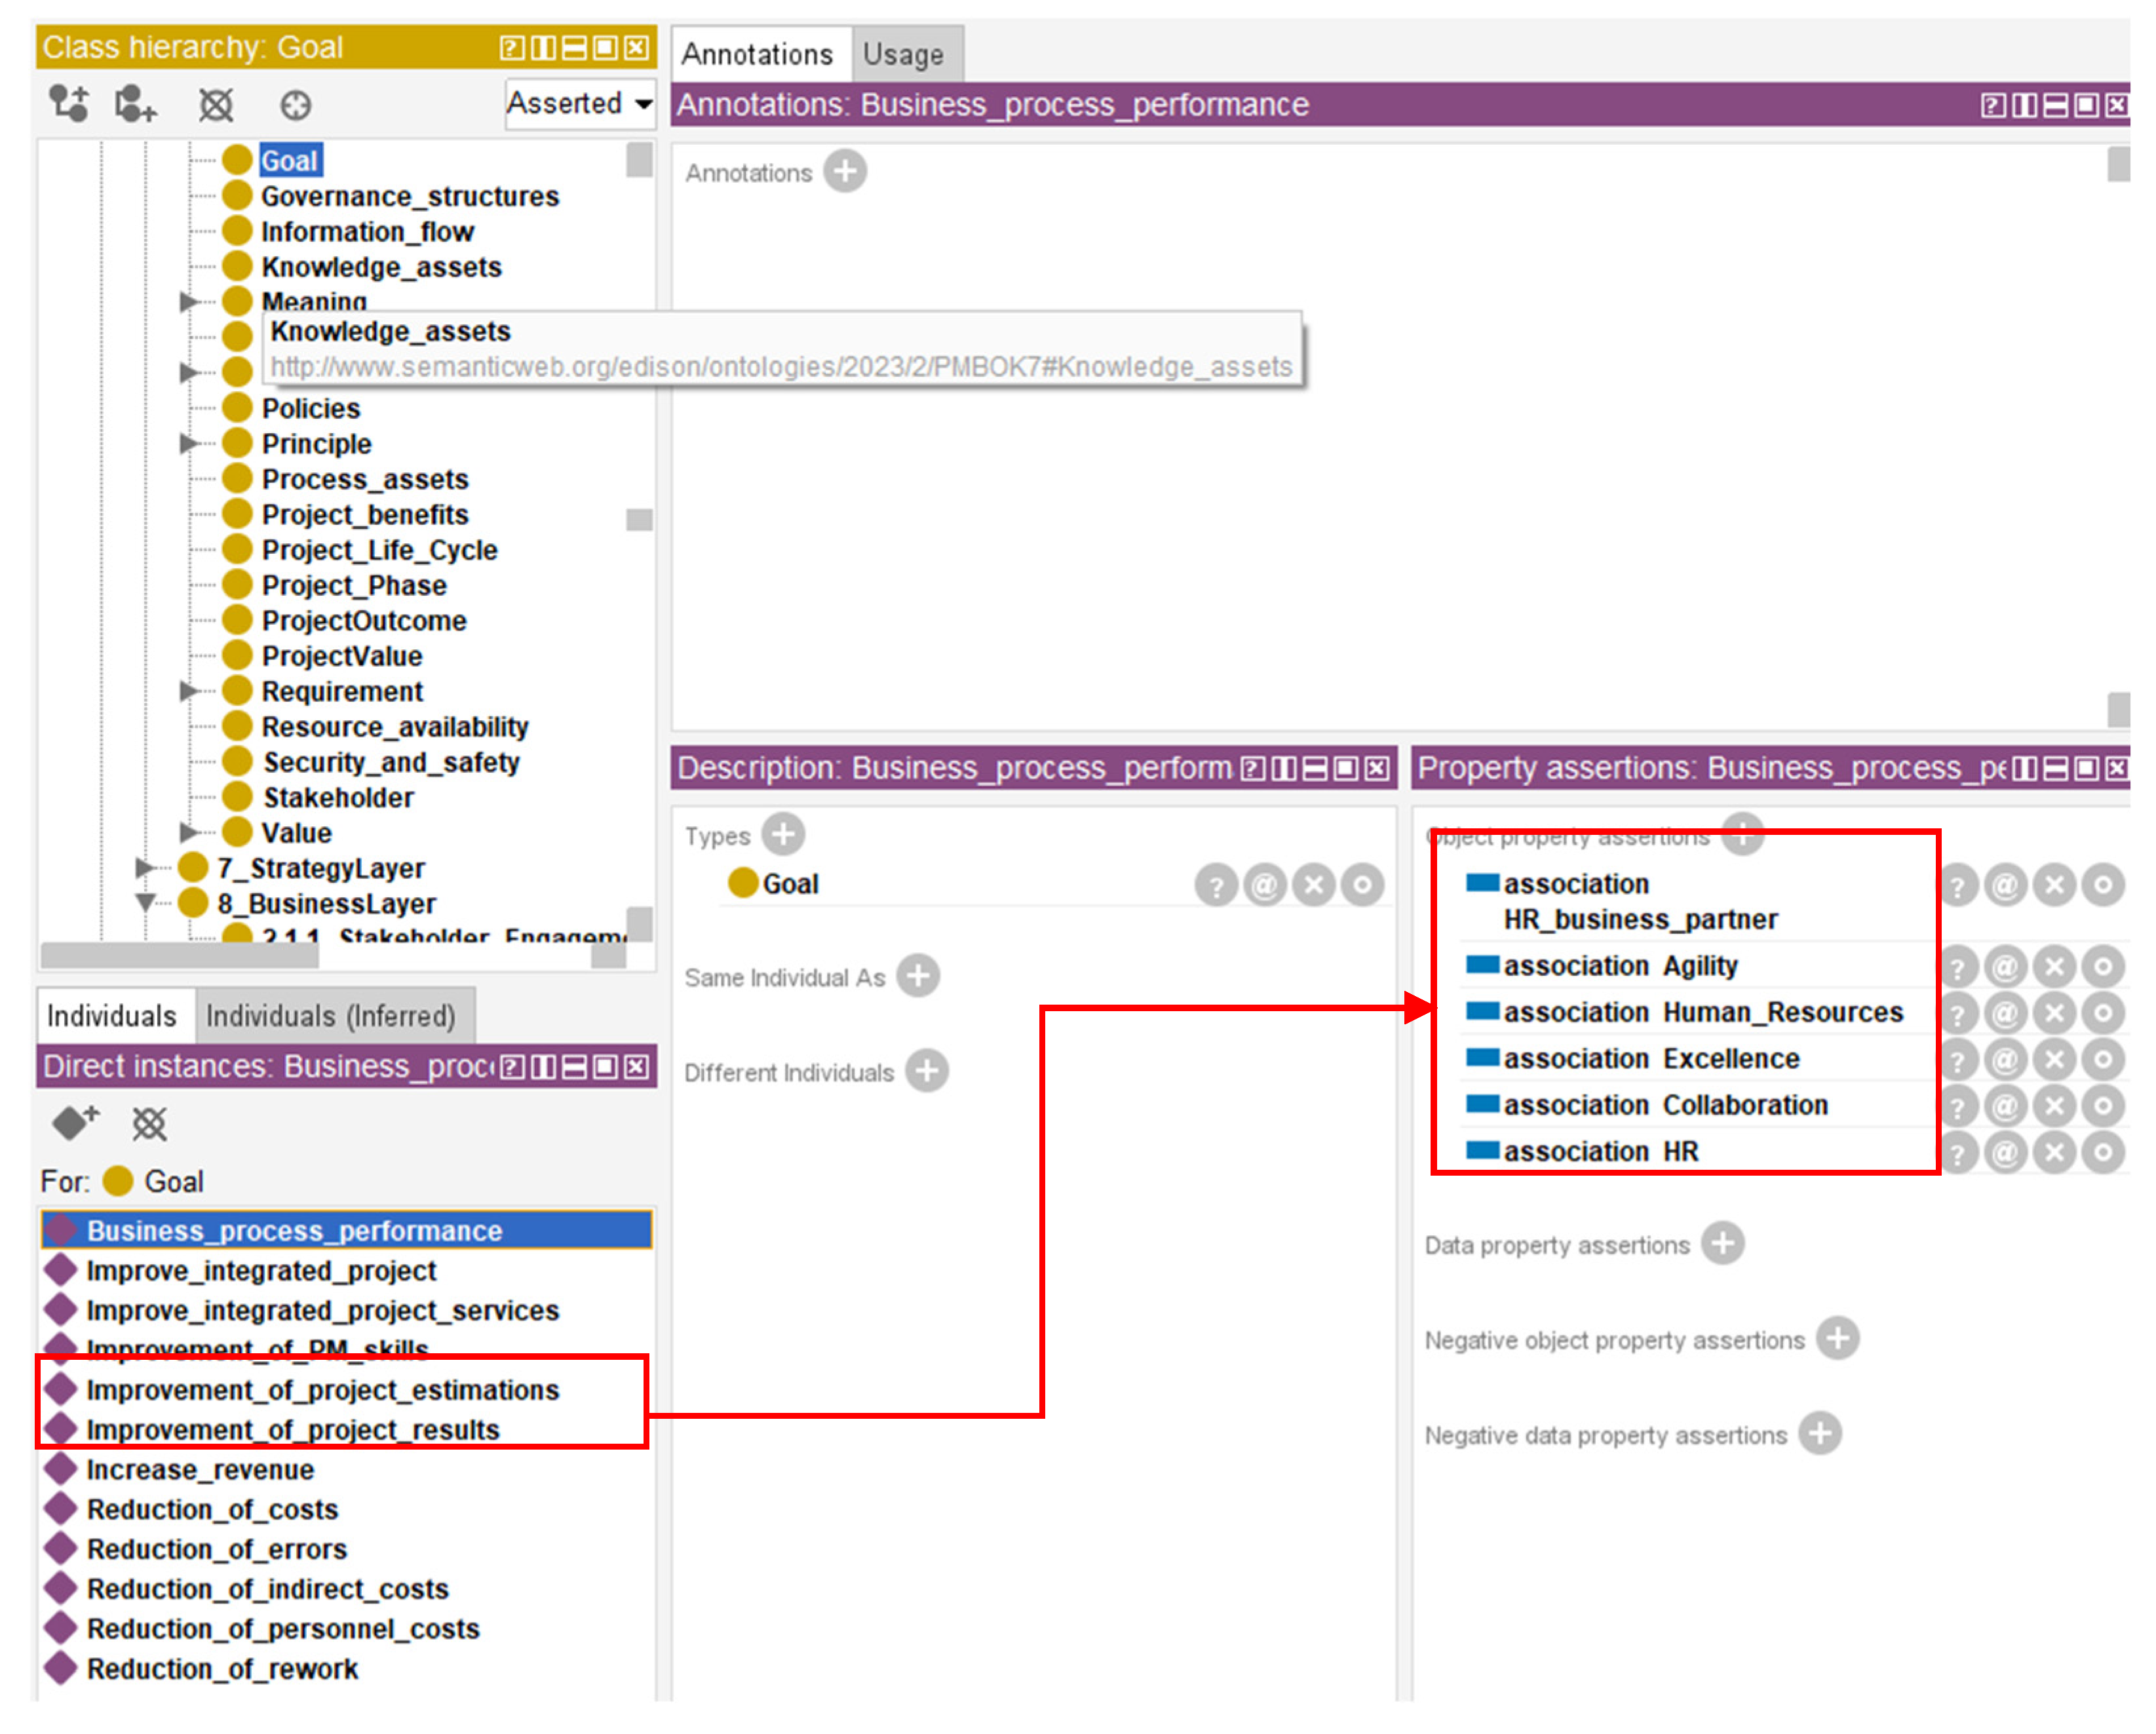Viewport: 2156px width, 1734px height.
Task: Switch to the Individuals (Inferred) tab
Action: [330, 1016]
